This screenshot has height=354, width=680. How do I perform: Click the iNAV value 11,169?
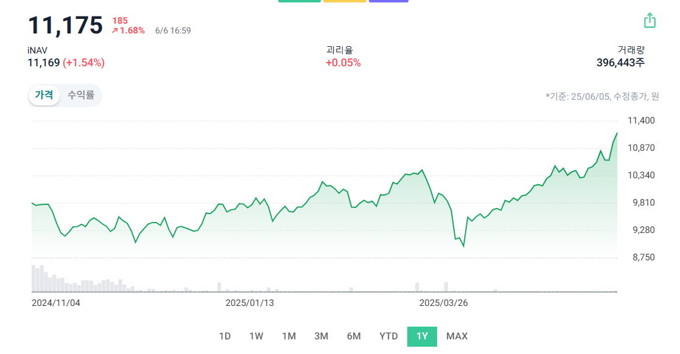pos(44,62)
